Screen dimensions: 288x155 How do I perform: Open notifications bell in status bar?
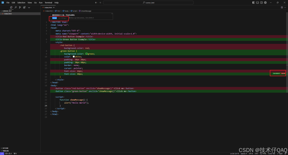click(x=285, y=153)
